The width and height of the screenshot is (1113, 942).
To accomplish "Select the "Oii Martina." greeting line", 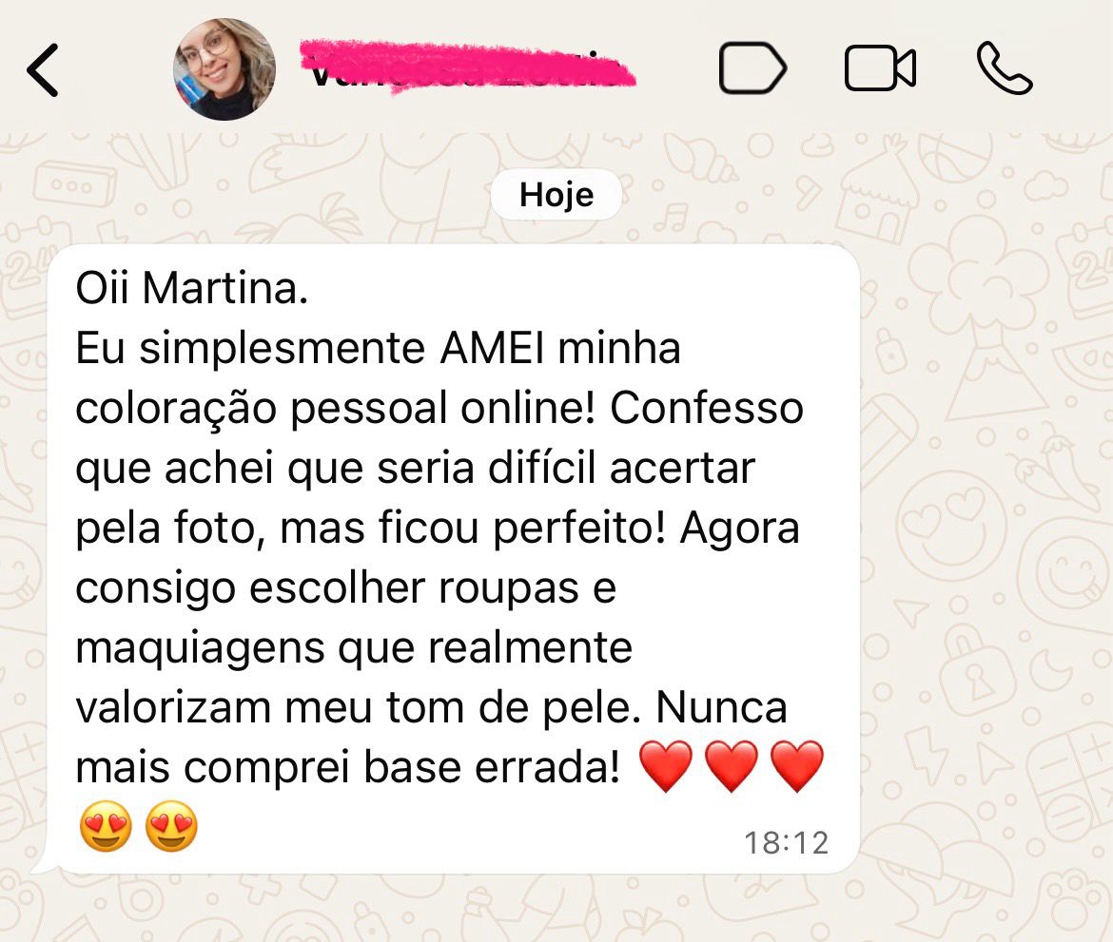I will pos(191,289).
